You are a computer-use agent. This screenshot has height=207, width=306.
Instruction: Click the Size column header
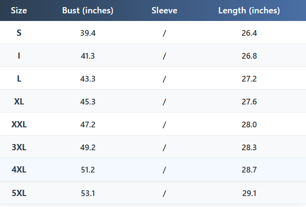click(19, 10)
